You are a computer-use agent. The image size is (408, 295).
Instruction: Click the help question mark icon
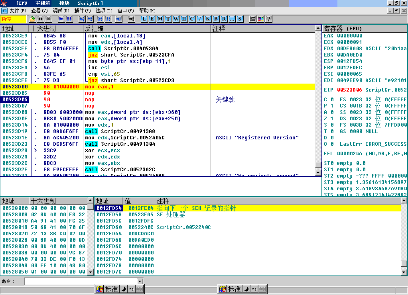click(x=268, y=19)
